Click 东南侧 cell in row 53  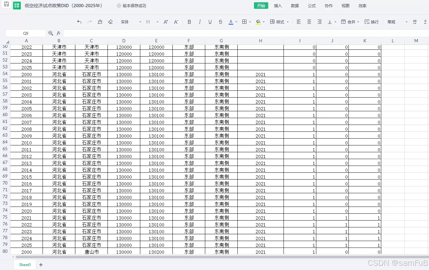pos(221,67)
